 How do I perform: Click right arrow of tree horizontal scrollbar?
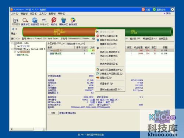point(44,129)
